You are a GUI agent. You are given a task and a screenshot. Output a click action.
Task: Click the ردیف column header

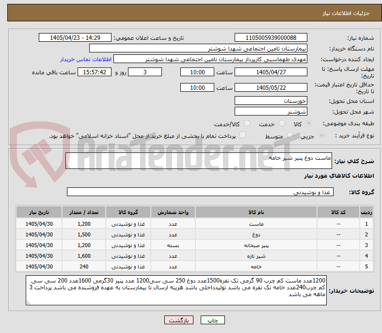pos(366,212)
